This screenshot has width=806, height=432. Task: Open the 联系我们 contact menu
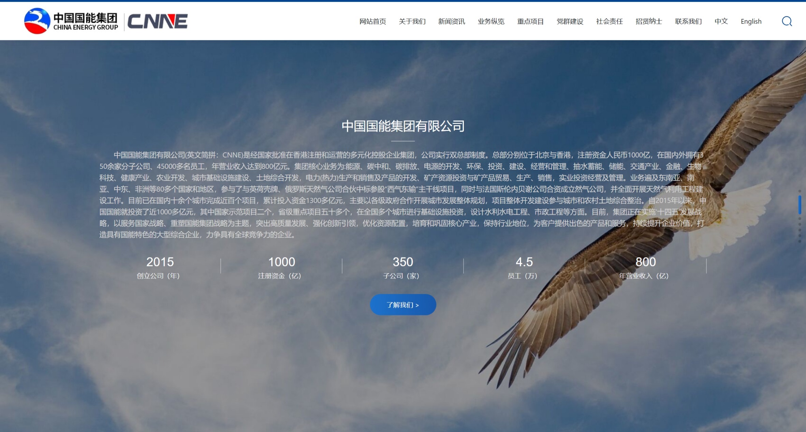point(688,21)
